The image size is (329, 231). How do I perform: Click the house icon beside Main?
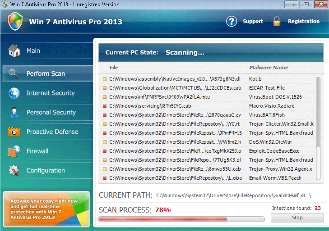(x=14, y=51)
